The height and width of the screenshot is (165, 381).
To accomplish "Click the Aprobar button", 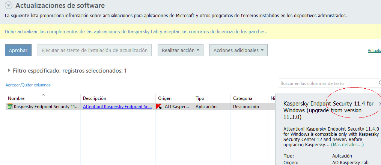I will click(x=18, y=50).
